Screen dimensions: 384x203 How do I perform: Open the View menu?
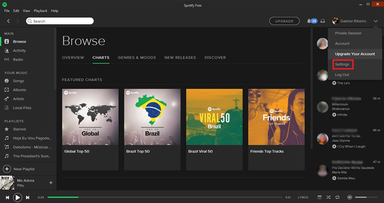[27, 11]
